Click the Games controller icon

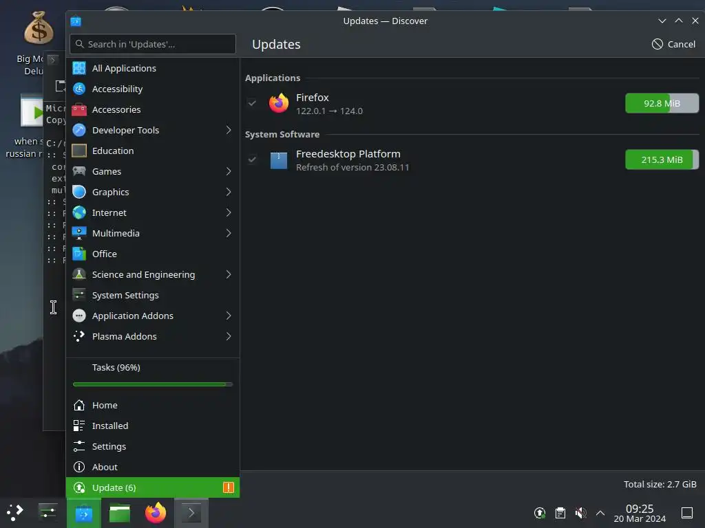coord(79,171)
